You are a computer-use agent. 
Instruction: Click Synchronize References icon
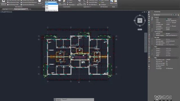[21, 4]
